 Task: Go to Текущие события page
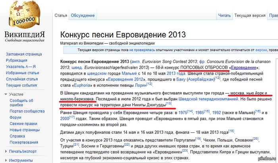pos(21,85)
